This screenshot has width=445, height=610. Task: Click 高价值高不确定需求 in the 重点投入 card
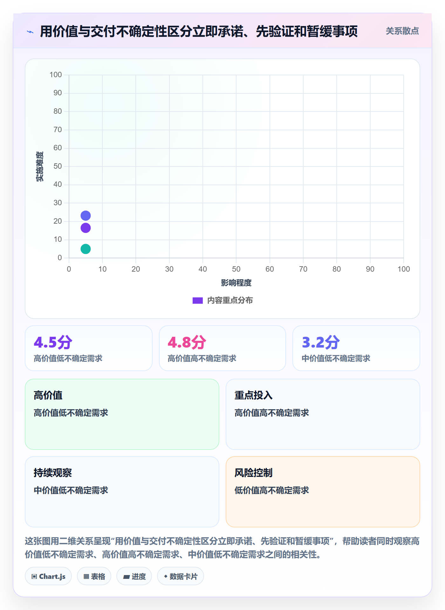(272, 413)
